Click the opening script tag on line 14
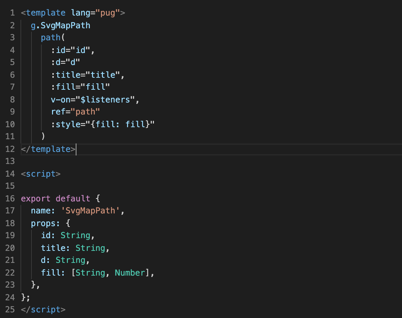Viewport: 402px width, 318px height. [41, 174]
